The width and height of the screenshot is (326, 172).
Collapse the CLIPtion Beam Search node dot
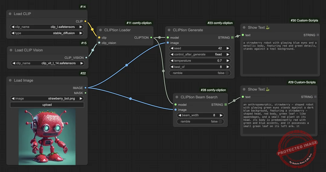(177, 97)
